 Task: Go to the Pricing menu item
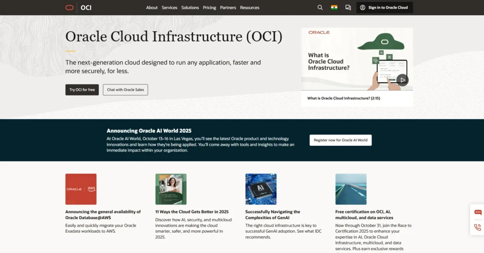209,8
